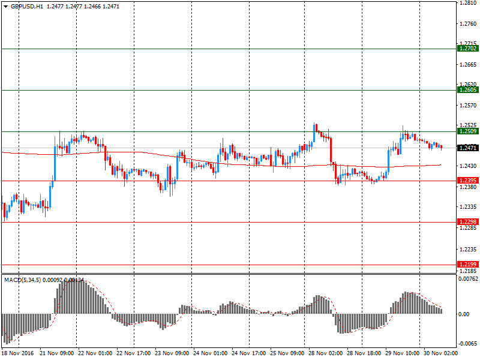Click the 28 Nov 18:00 time label

click(364, 353)
